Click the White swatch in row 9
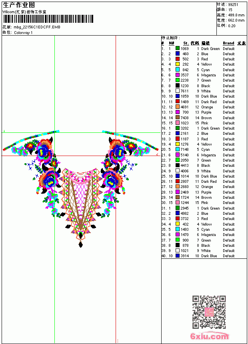Viewport: 248px width, 344px height. pyautogui.click(x=178, y=91)
